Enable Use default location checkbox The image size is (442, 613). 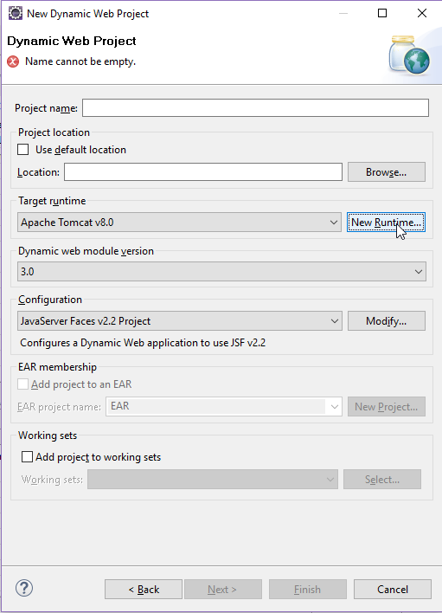pyautogui.click(x=23, y=150)
